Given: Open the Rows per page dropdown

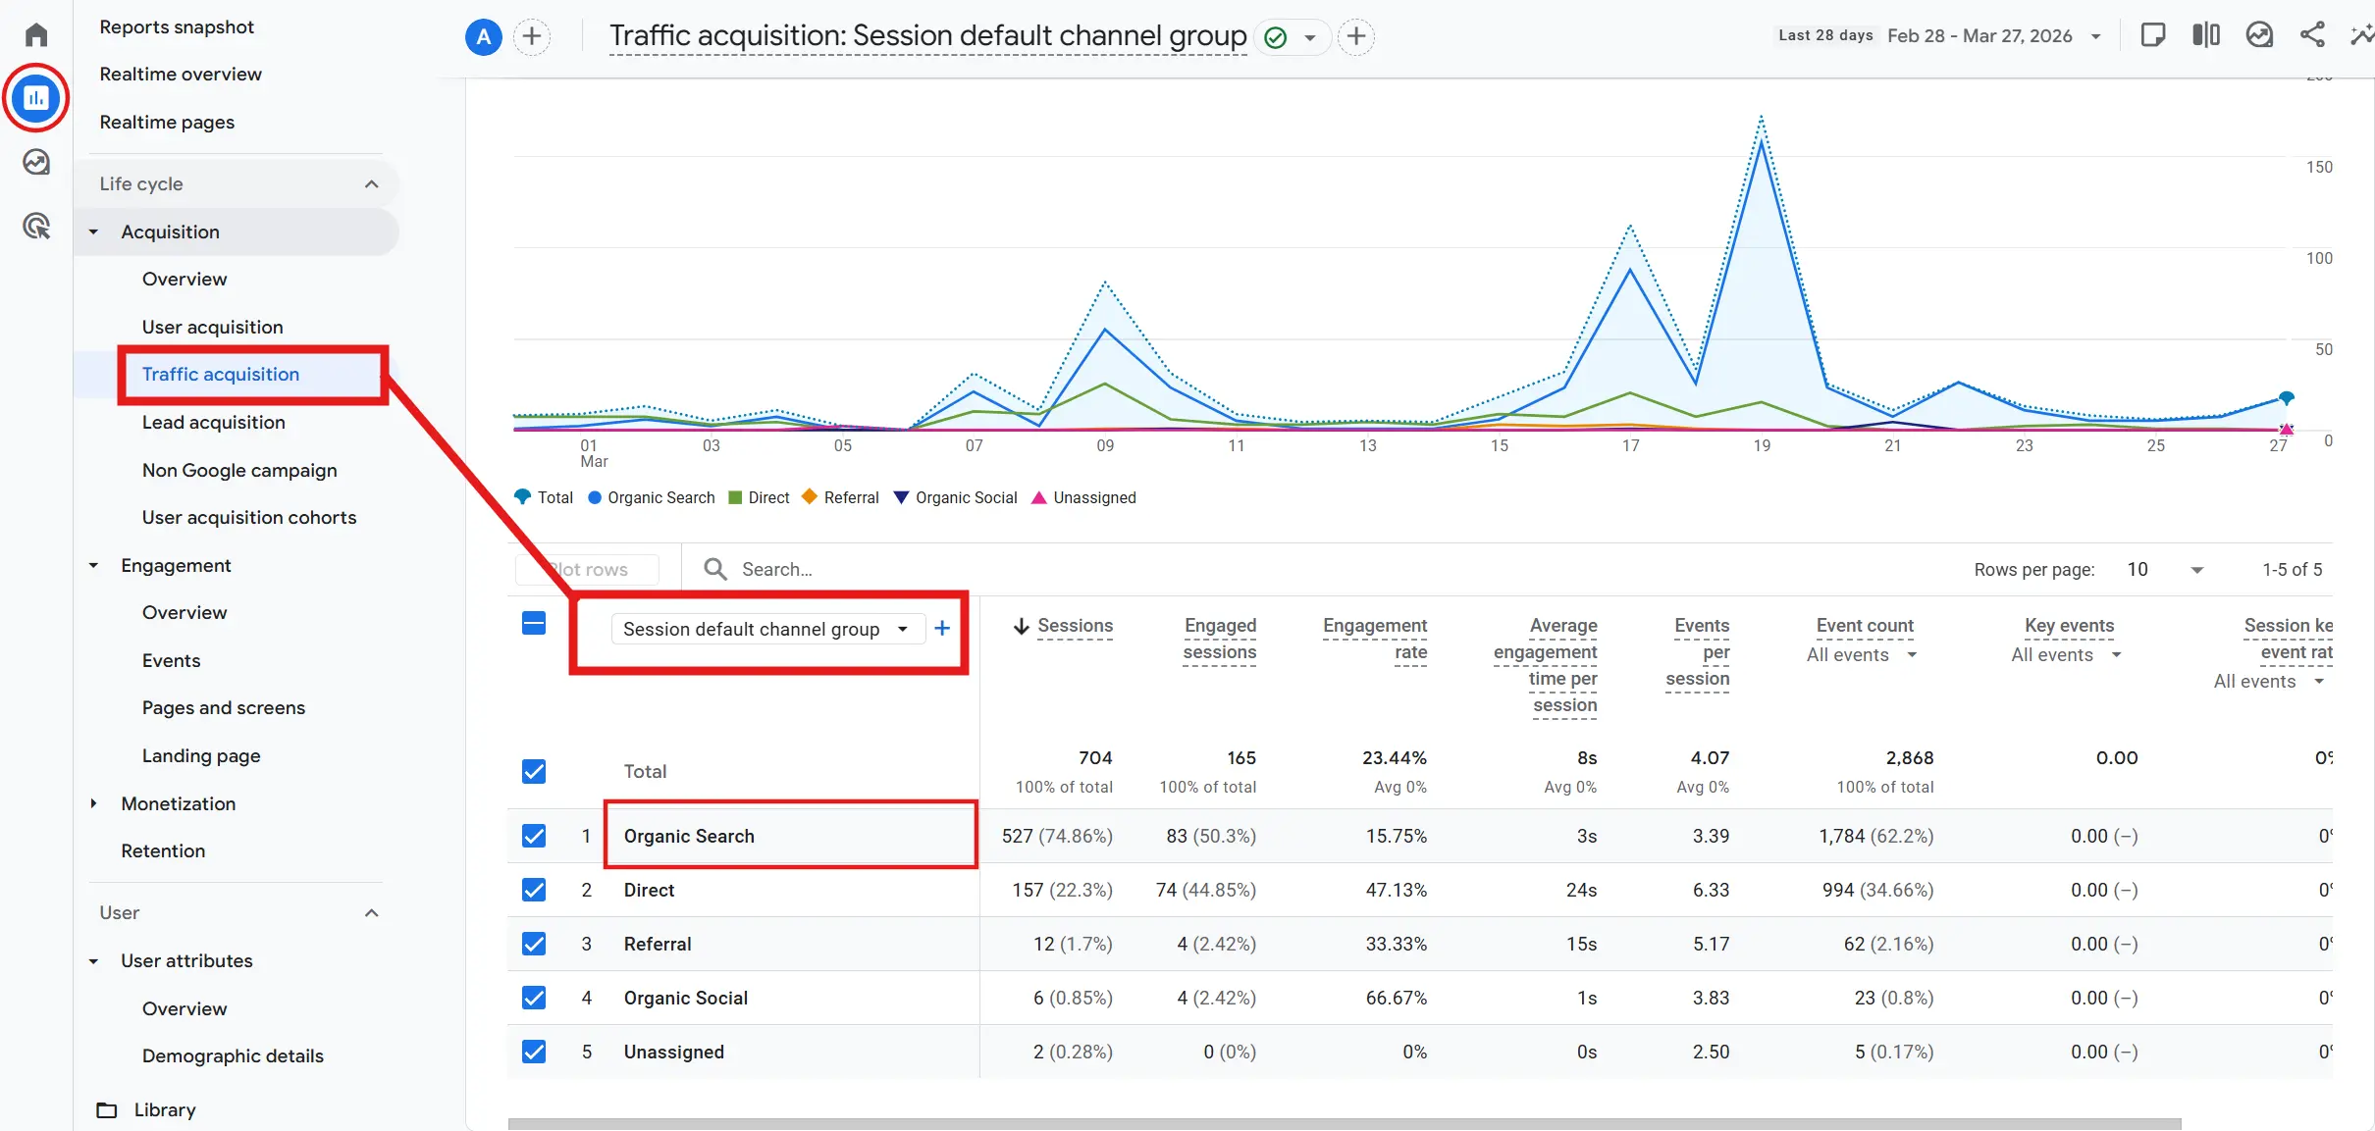Looking at the screenshot, I should click(x=2164, y=570).
